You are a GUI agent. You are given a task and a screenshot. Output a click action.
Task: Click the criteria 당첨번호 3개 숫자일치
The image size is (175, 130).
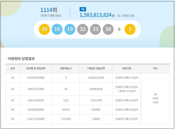pyautogui.click(x=127, y=119)
